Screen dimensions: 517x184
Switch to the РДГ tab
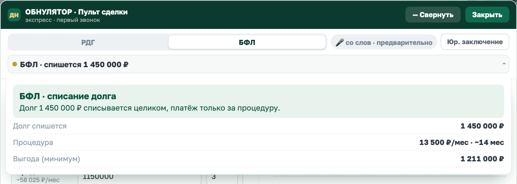(x=89, y=42)
